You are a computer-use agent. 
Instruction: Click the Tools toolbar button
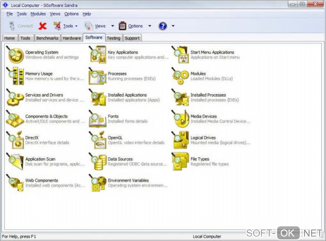(63, 26)
